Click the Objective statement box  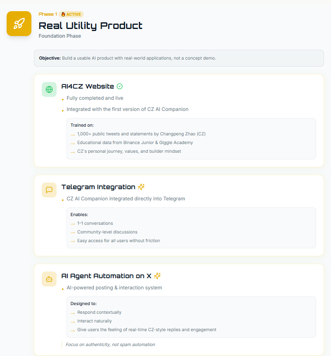click(x=179, y=58)
